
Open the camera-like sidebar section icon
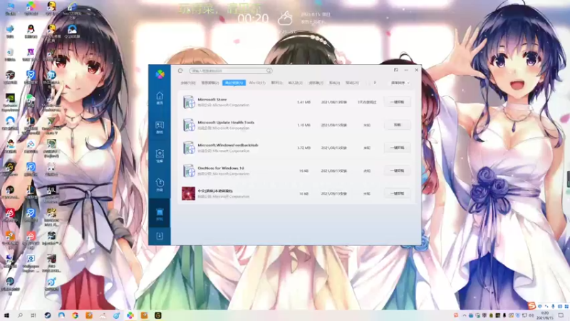coord(160,156)
